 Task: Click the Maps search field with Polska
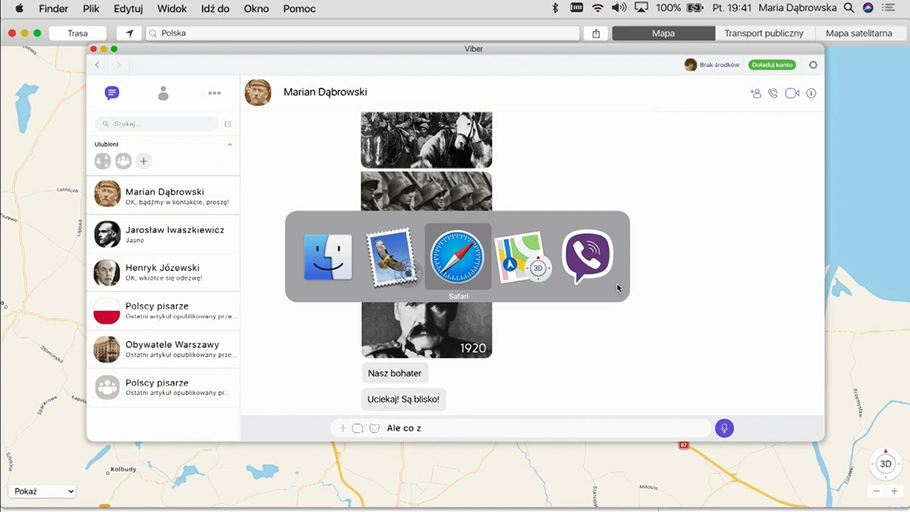point(362,33)
